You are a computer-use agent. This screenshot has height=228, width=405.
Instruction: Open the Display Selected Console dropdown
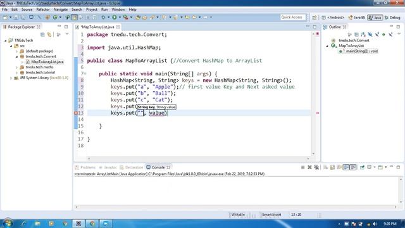point(375,167)
